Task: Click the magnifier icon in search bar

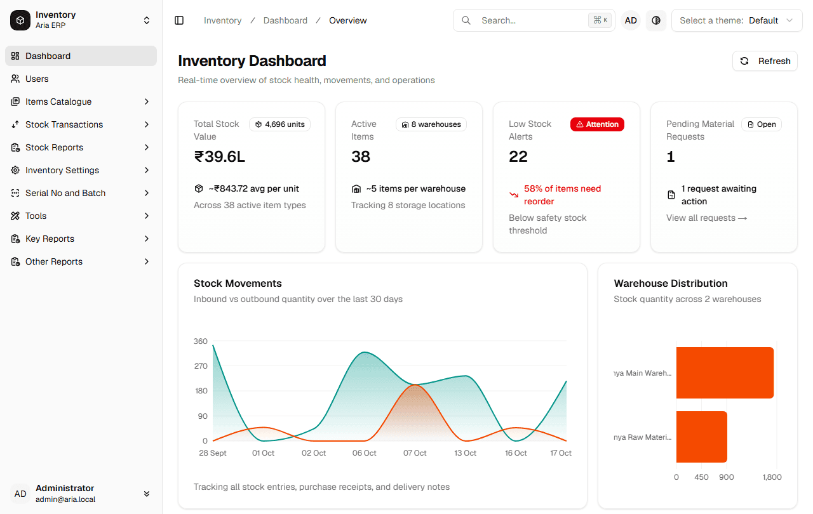Action: [466, 20]
